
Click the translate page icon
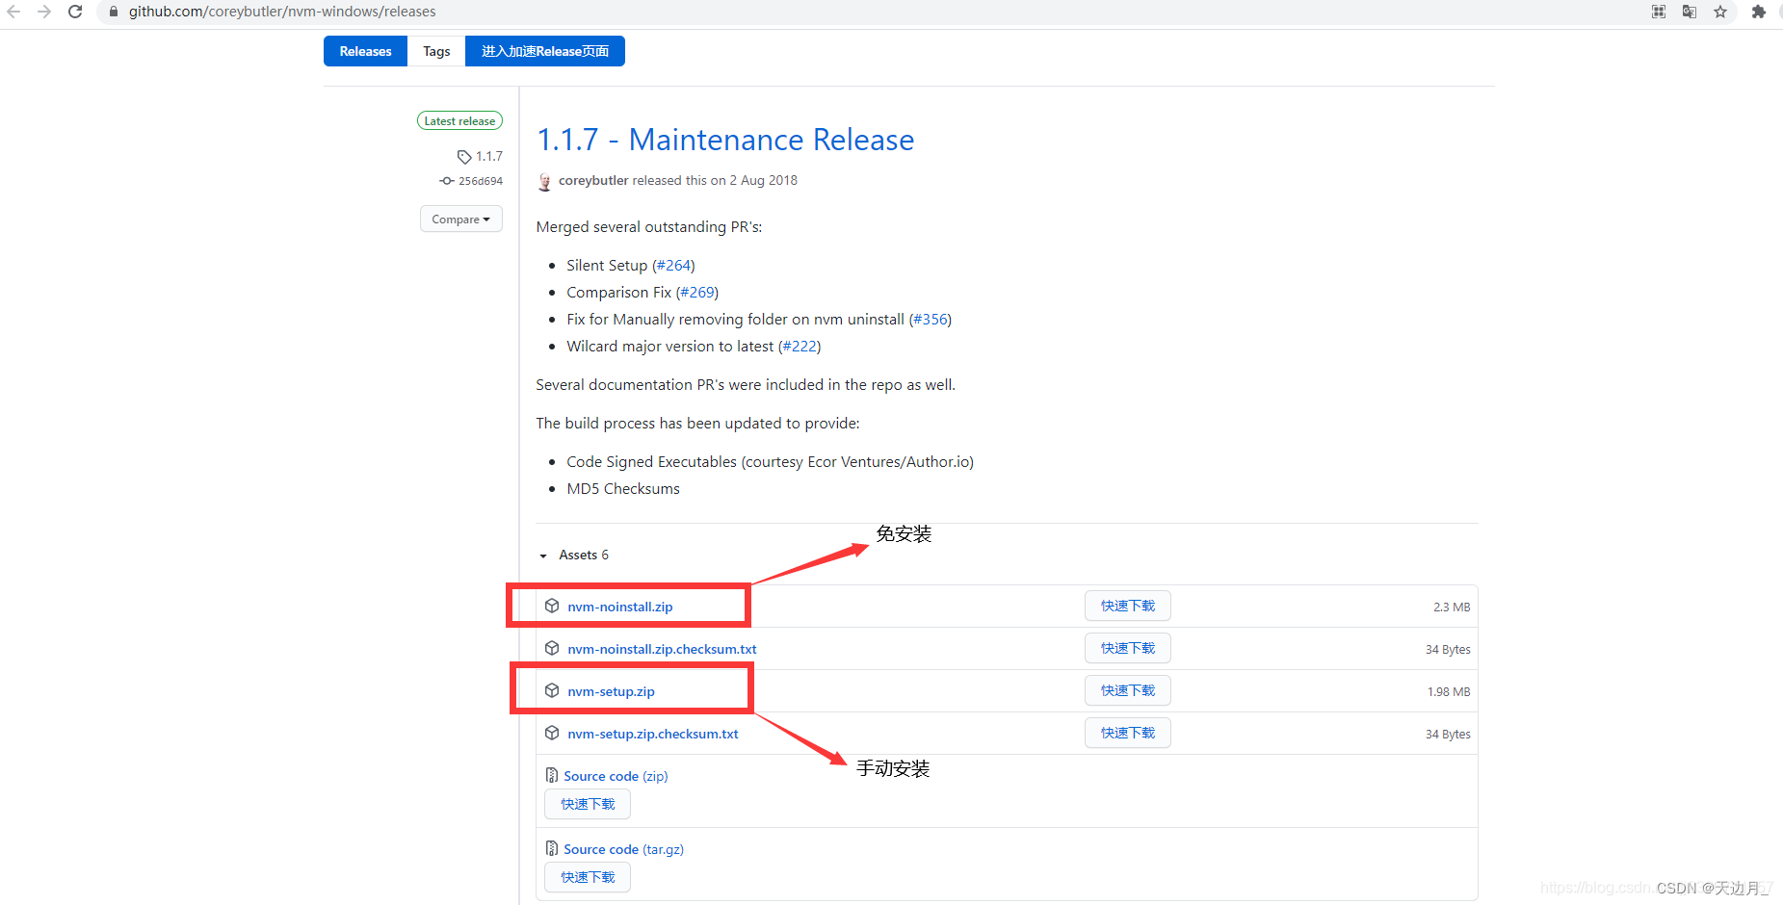click(x=1690, y=12)
